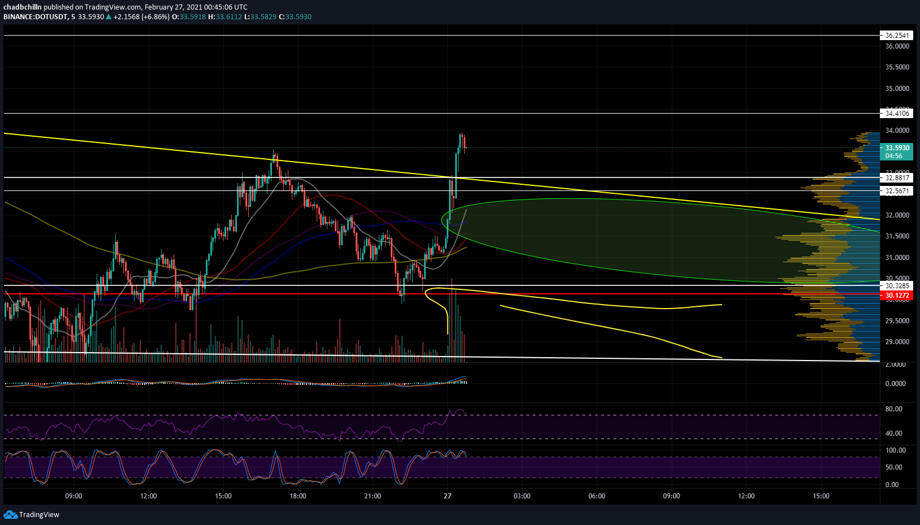
Task: Click the RSI 40.00 scale label
Action: click(x=894, y=433)
